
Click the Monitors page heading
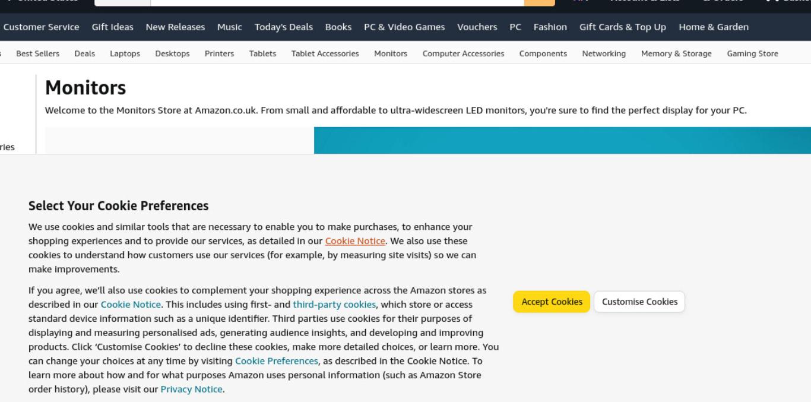[85, 88]
